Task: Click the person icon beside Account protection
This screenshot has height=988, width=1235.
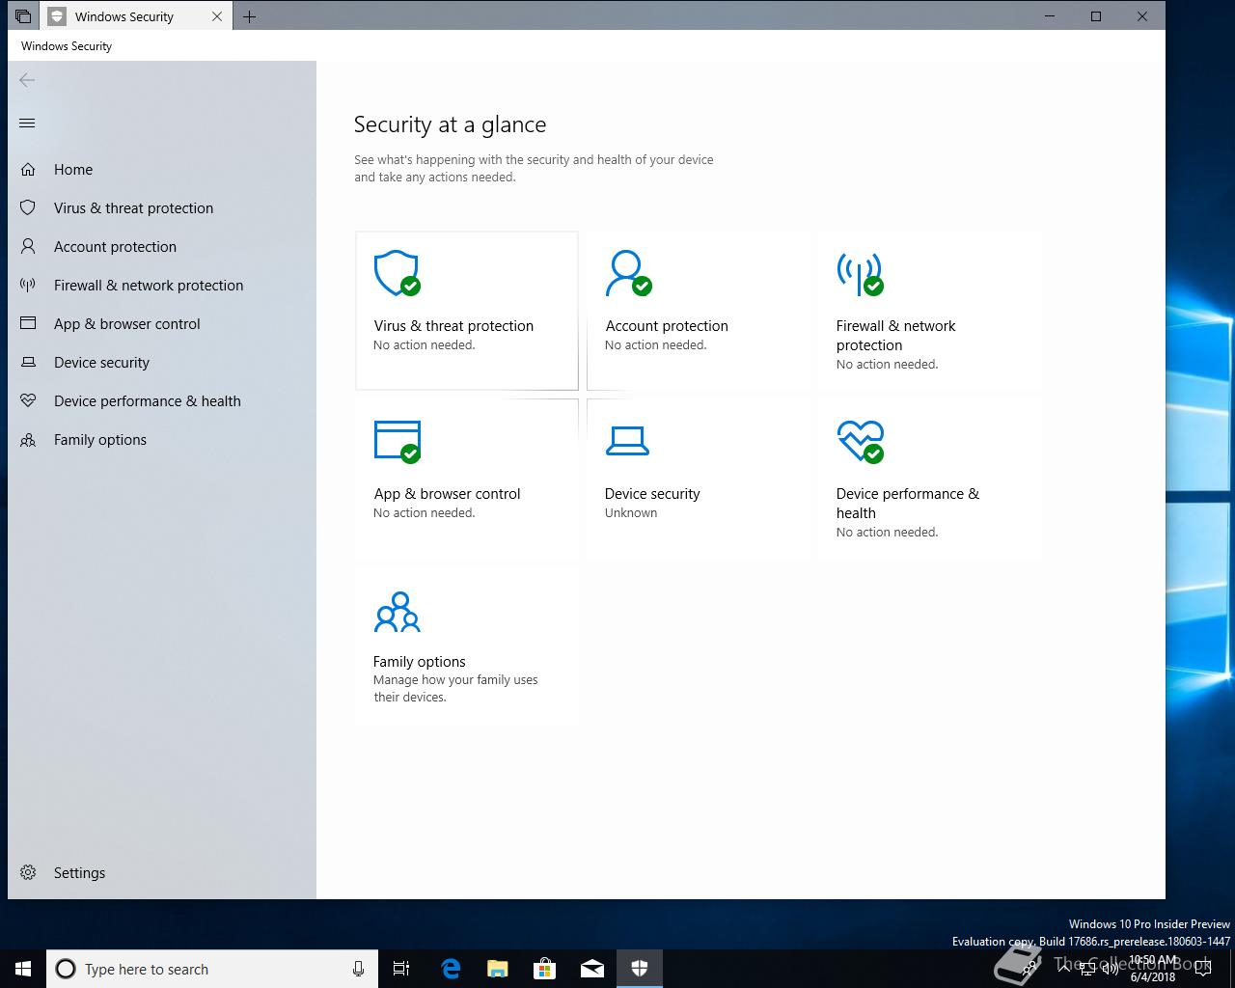Action: click(x=28, y=247)
